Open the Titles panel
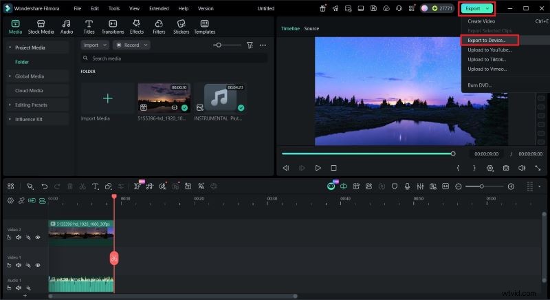 89,27
